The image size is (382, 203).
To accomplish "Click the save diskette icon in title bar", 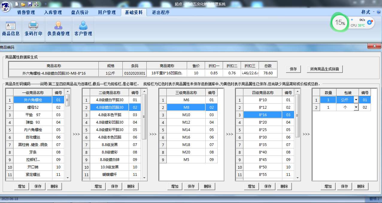I will click(x=30, y=4).
